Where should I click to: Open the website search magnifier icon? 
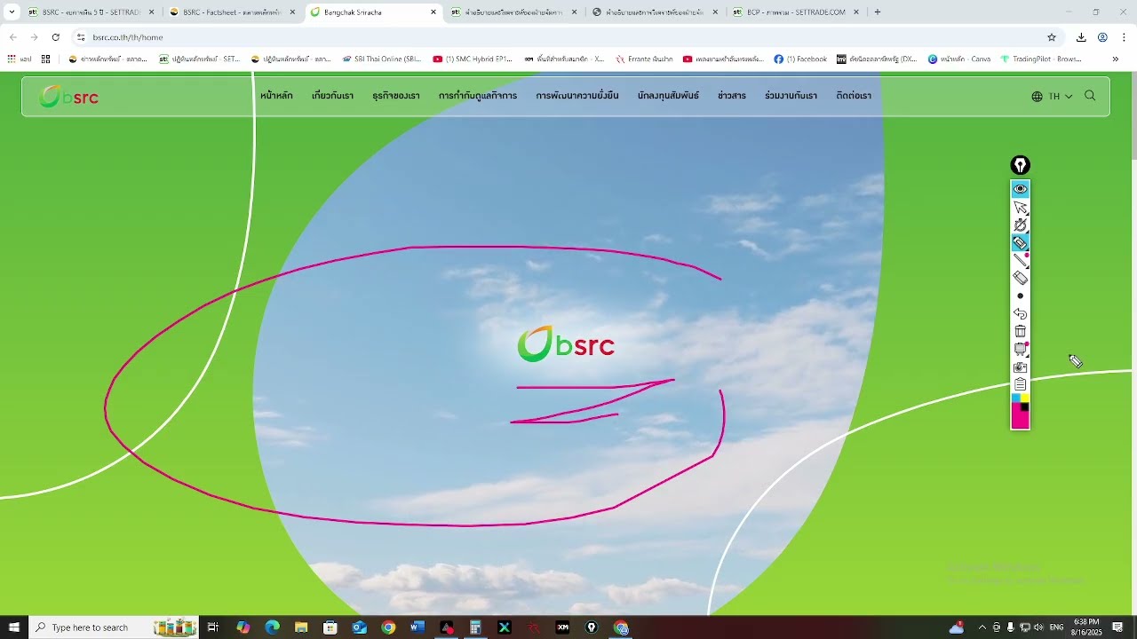click(x=1090, y=96)
